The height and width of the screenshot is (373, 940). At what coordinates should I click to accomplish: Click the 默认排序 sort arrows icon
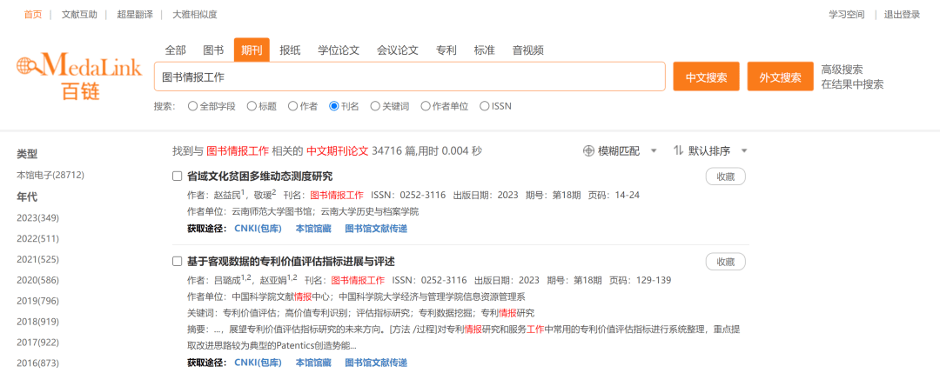(678, 151)
